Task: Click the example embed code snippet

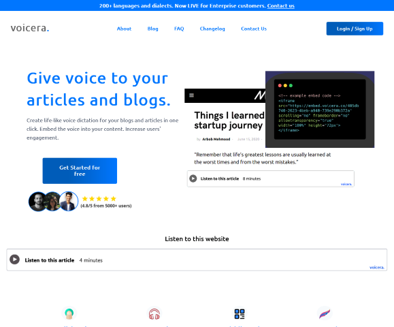Action: [318, 113]
